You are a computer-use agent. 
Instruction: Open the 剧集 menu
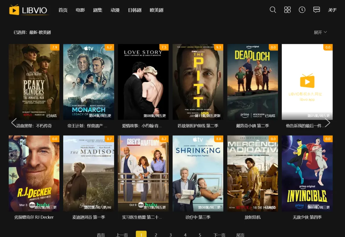(x=98, y=10)
